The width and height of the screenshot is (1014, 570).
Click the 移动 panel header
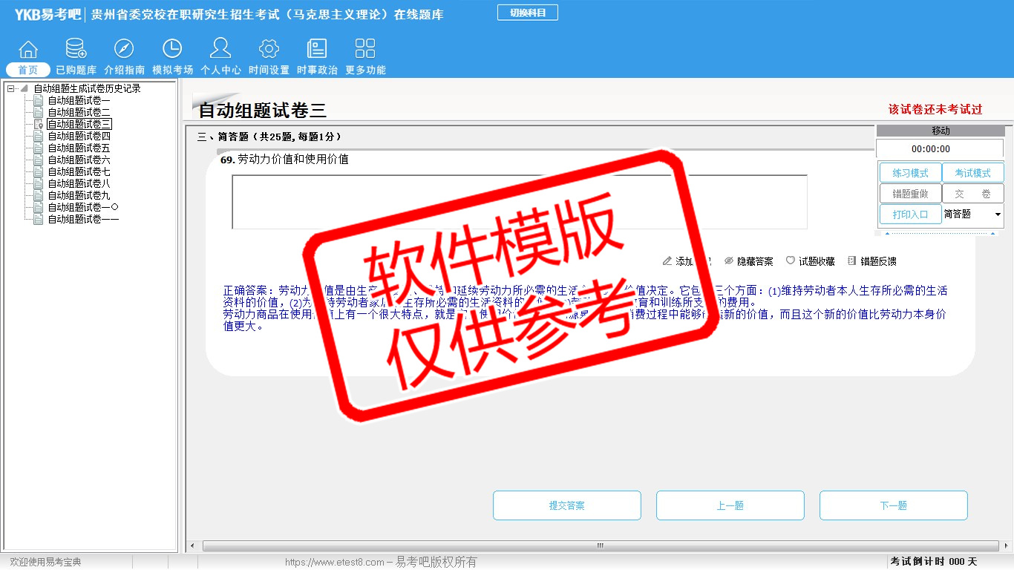point(940,131)
